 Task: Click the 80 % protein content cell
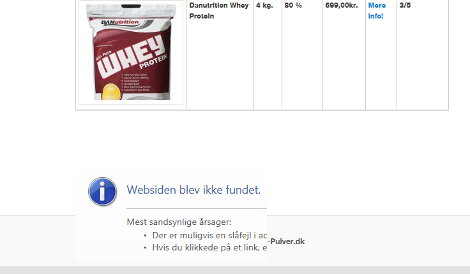click(293, 5)
